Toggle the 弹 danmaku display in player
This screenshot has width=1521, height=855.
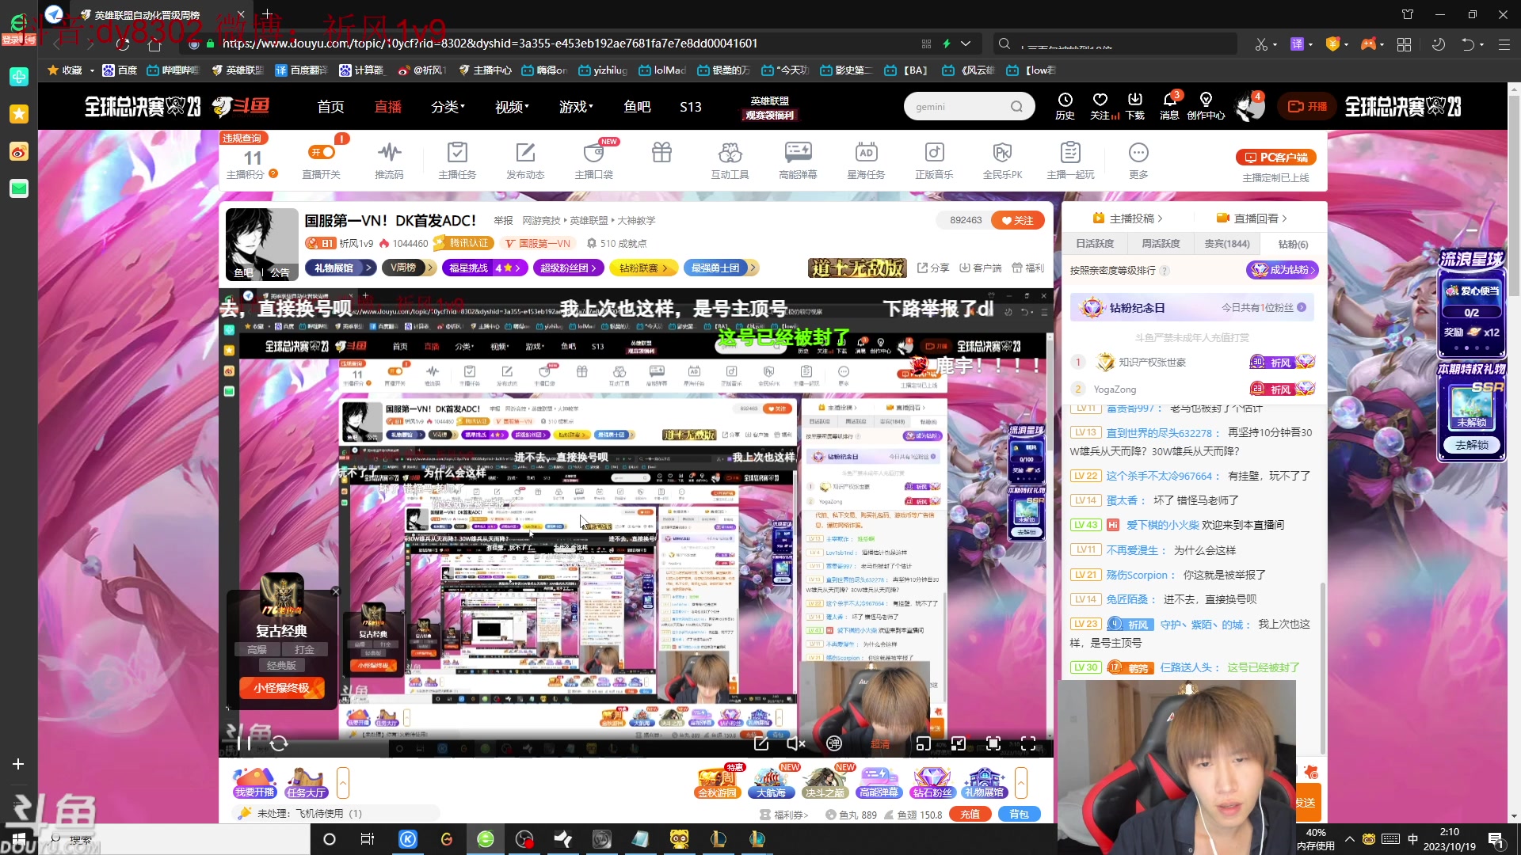[x=833, y=743]
